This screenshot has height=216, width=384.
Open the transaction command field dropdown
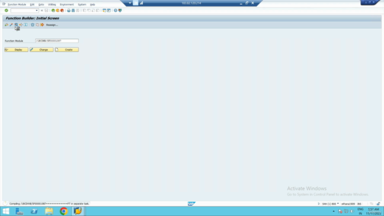37,11
